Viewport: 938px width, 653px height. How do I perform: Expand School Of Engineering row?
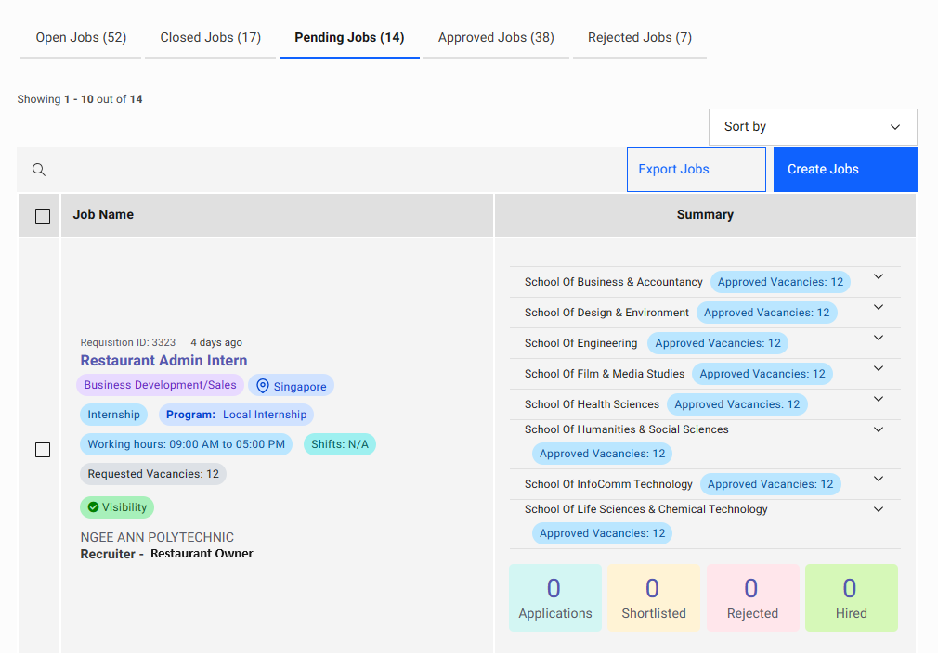(879, 339)
